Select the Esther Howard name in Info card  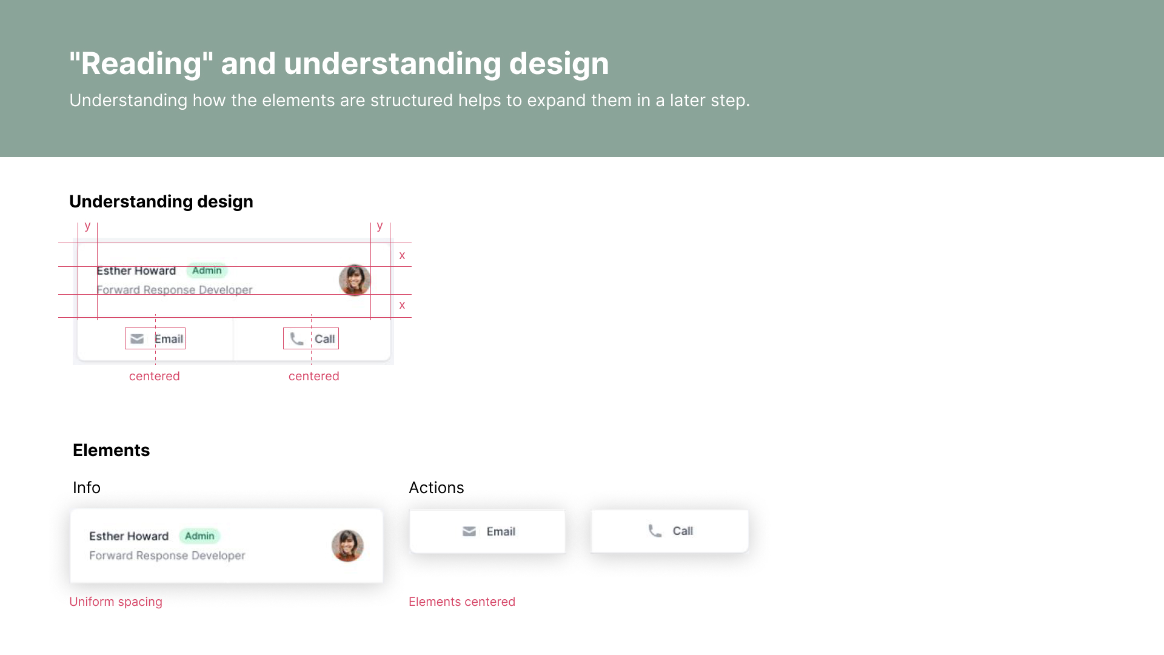129,536
